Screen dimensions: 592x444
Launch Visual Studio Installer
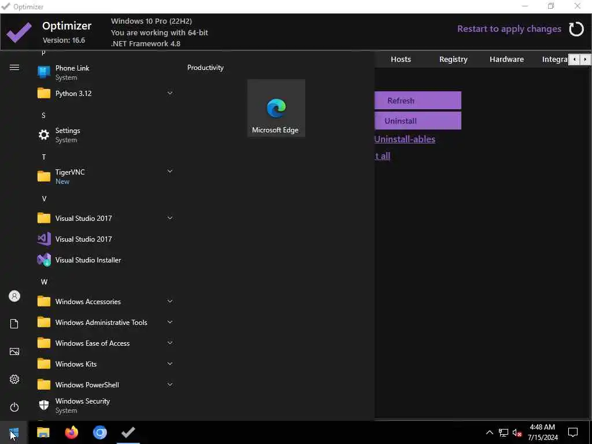coord(106,260)
